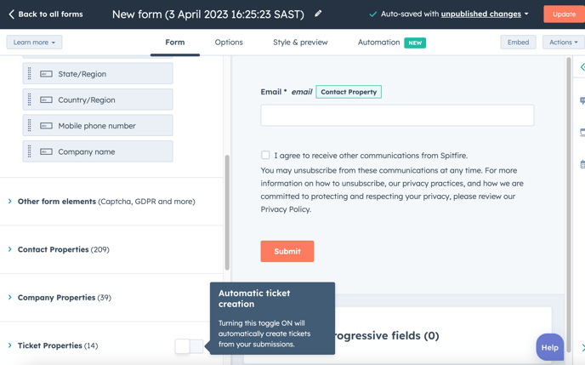Switch to the Options tab

(x=229, y=43)
